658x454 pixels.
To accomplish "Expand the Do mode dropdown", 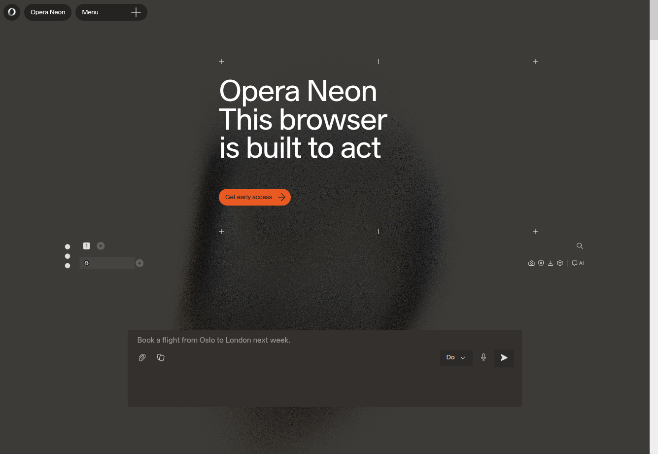I will (456, 358).
